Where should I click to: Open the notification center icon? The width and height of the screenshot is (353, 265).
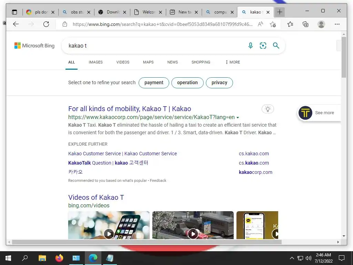click(342, 258)
